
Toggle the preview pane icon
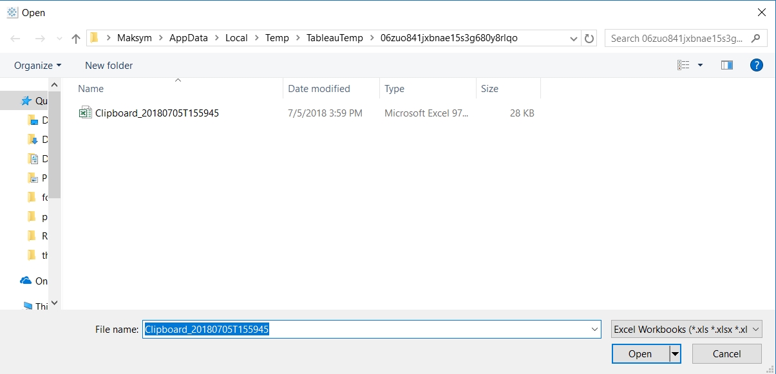click(727, 65)
